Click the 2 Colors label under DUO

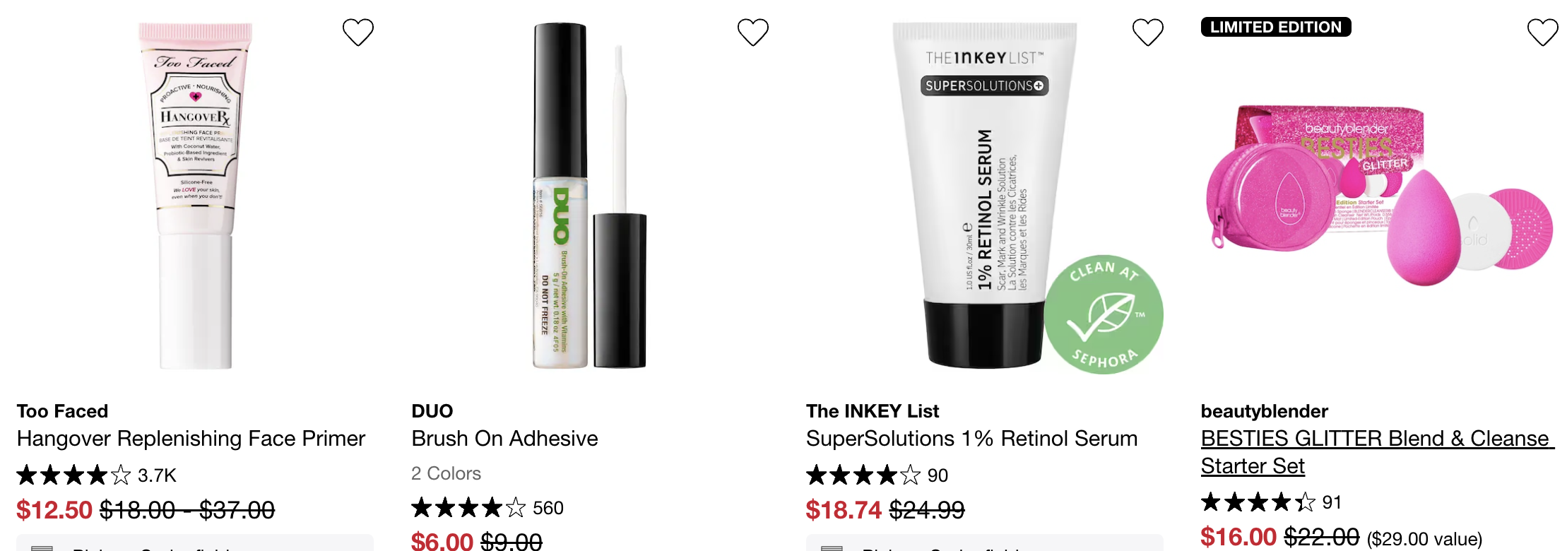tap(446, 473)
